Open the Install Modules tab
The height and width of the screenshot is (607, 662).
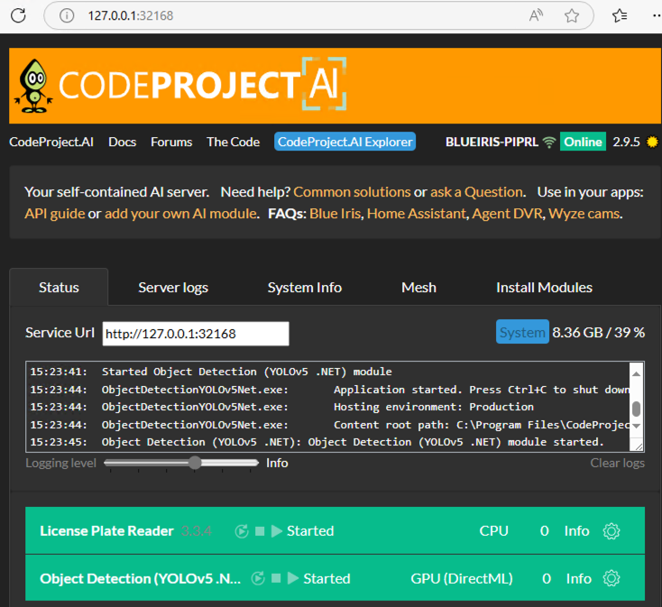coord(544,288)
